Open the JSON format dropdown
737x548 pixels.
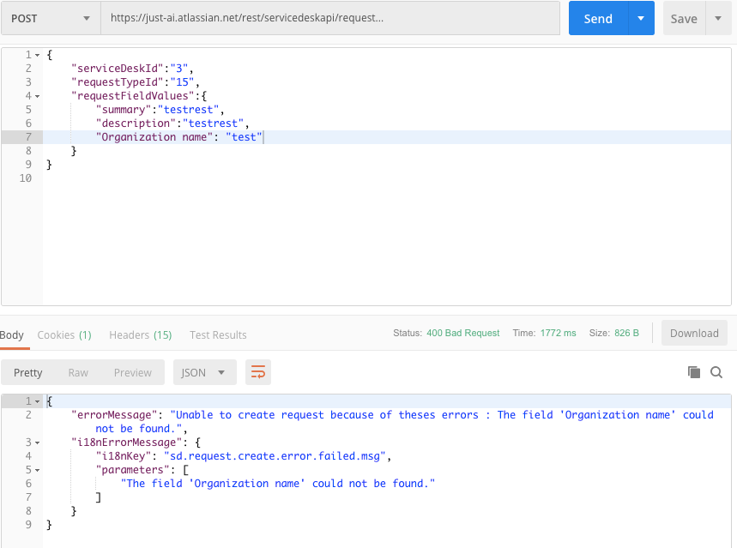point(204,372)
